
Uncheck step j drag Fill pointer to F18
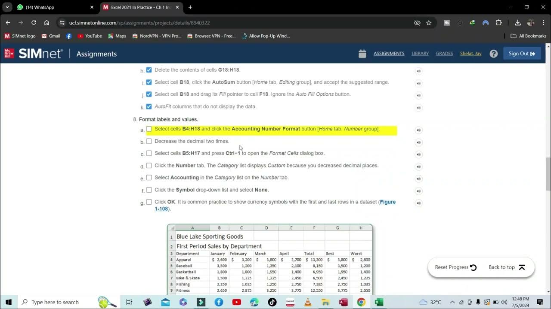[149, 94]
